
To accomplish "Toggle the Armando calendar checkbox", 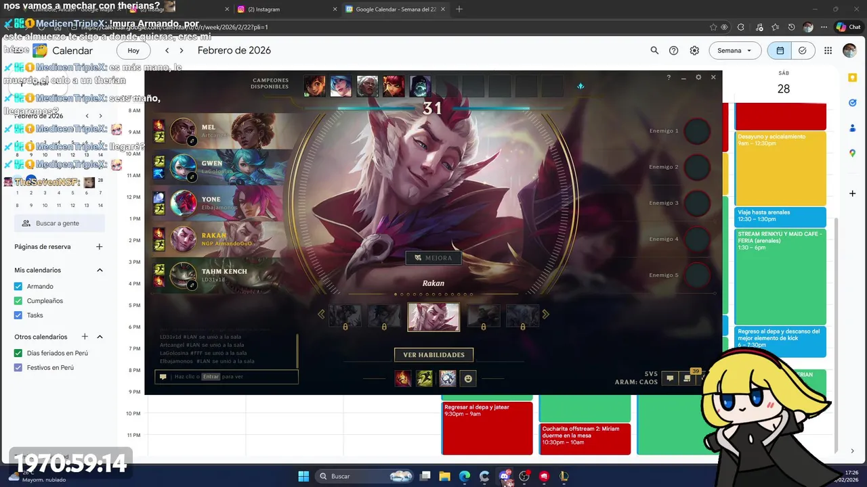I will (x=18, y=286).
